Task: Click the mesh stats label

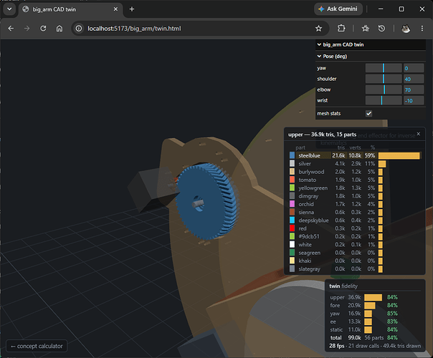Action: pos(328,113)
